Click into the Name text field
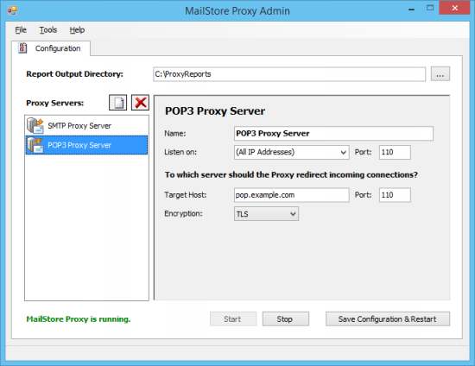The width and height of the screenshot is (475, 366). (x=333, y=134)
